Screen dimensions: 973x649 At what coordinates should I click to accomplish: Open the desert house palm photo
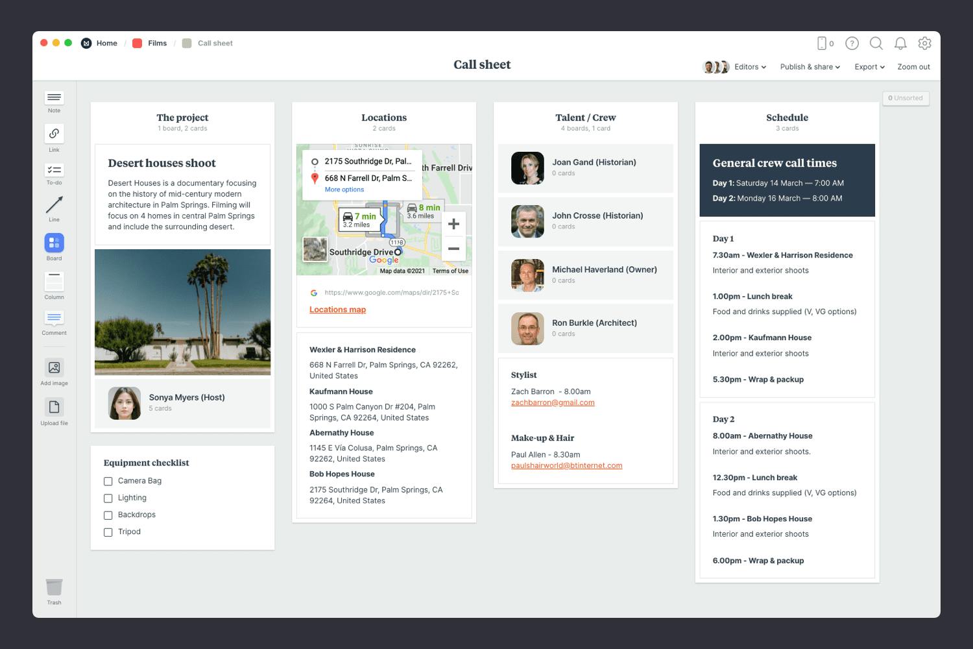pyautogui.click(x=182, y=312)
